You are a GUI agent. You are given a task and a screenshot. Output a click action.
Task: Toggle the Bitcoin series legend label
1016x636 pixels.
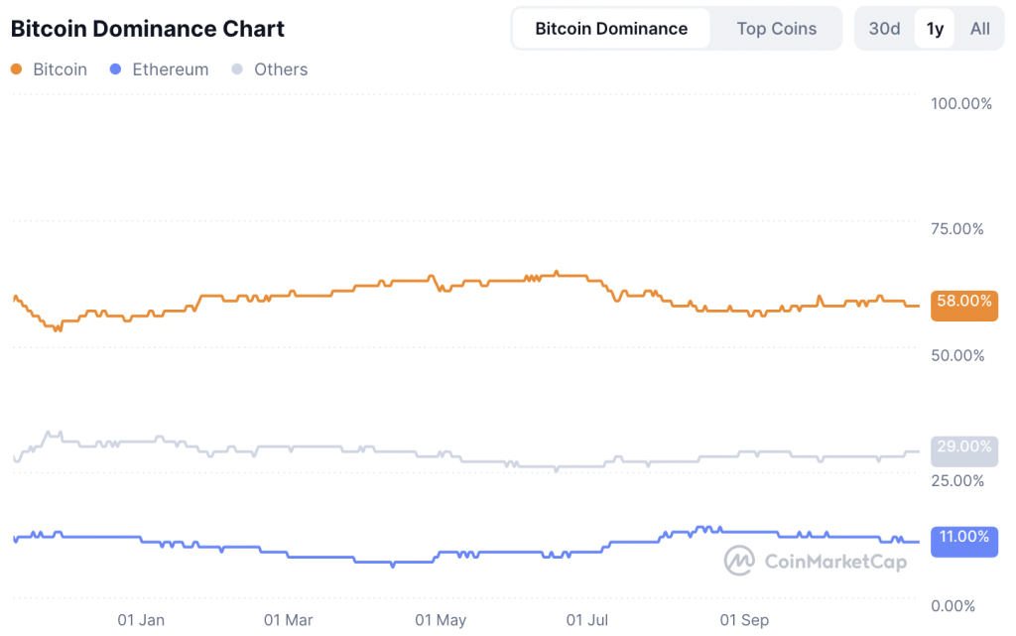pyautogui.click(x=60, y=69)
